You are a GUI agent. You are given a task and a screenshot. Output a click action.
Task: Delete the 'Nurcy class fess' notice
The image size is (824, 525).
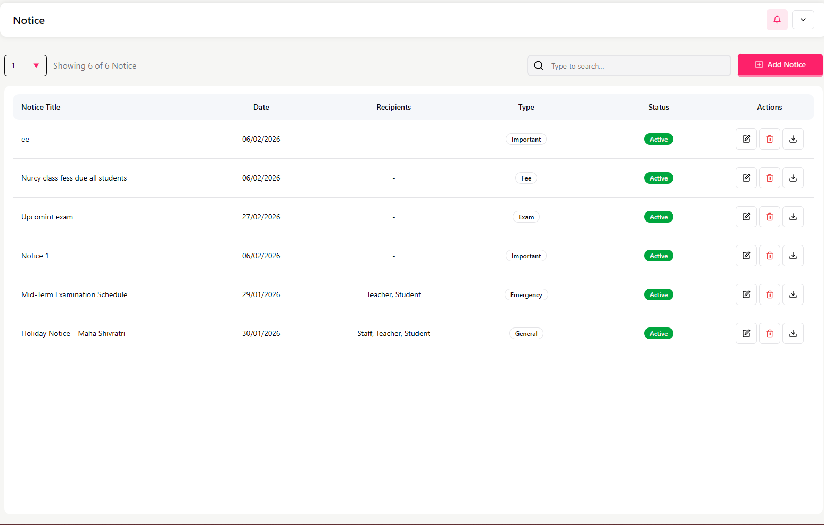coord(769,178)
